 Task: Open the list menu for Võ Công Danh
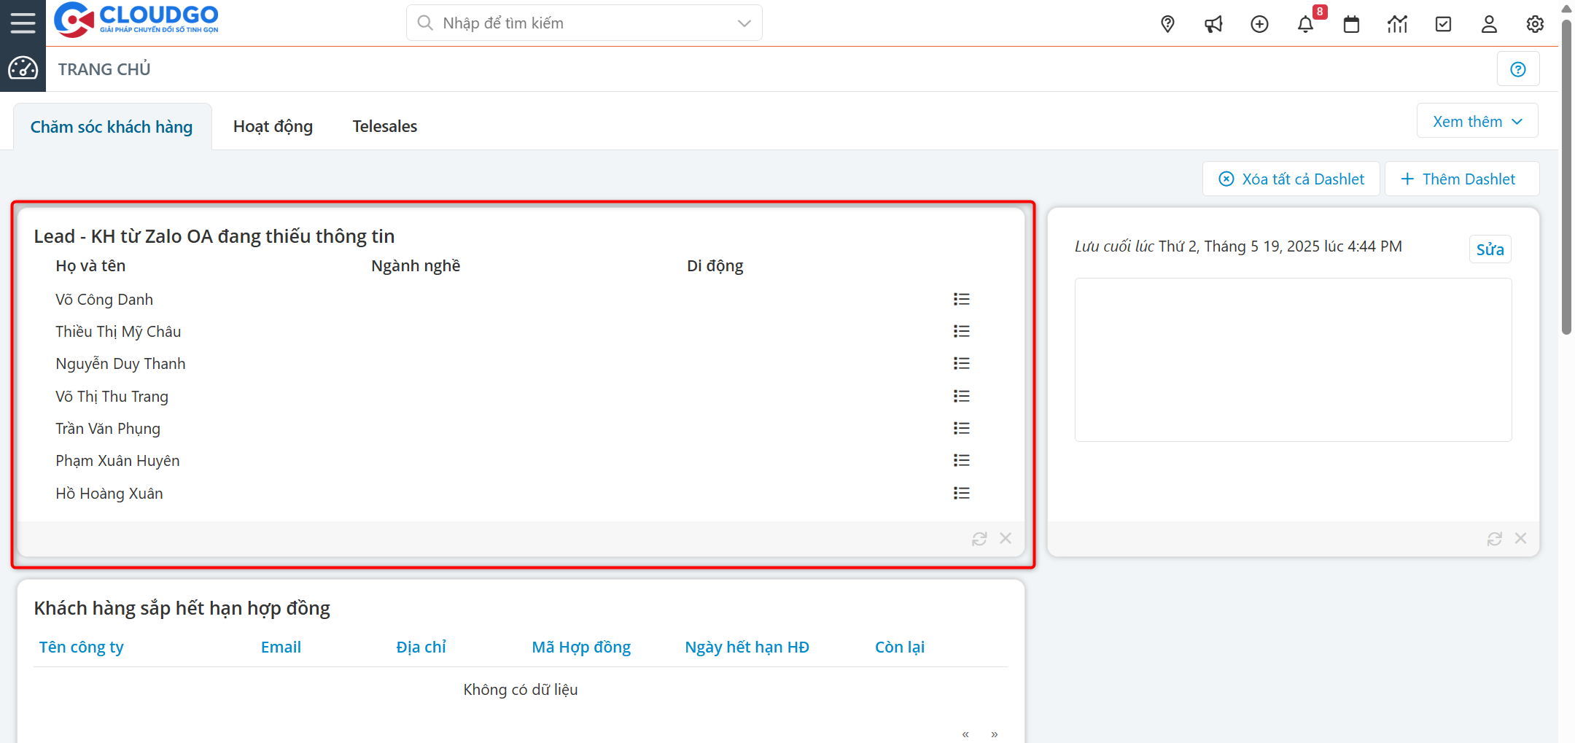coord(961,299)
